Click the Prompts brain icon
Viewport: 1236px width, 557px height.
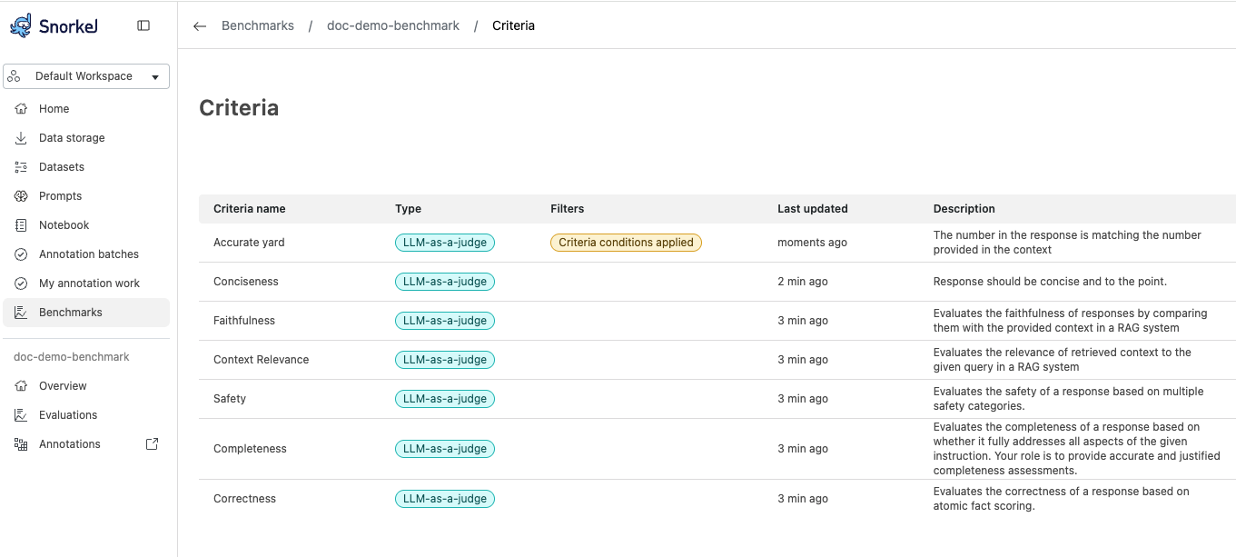tap(21, 196)
